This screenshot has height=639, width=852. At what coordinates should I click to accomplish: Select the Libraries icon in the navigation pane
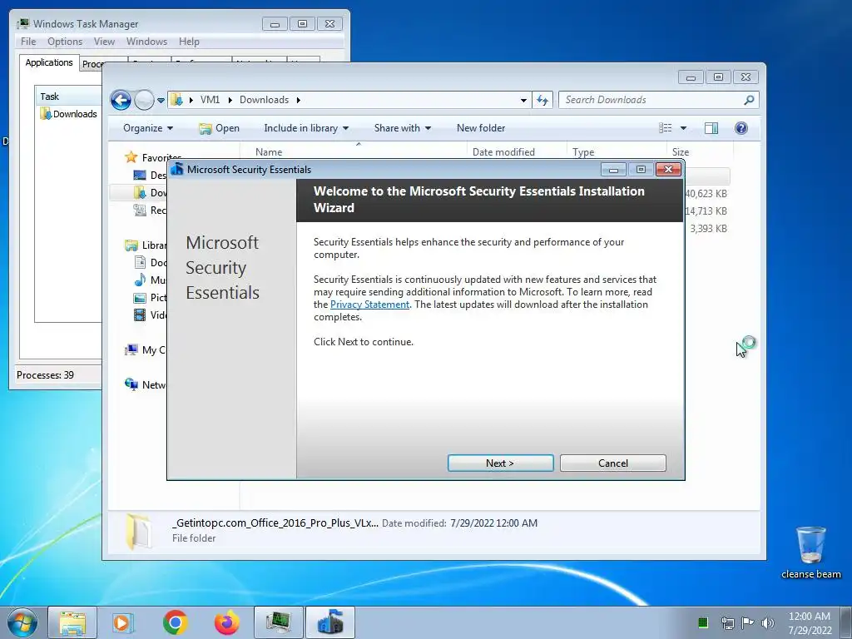point(131,245)
